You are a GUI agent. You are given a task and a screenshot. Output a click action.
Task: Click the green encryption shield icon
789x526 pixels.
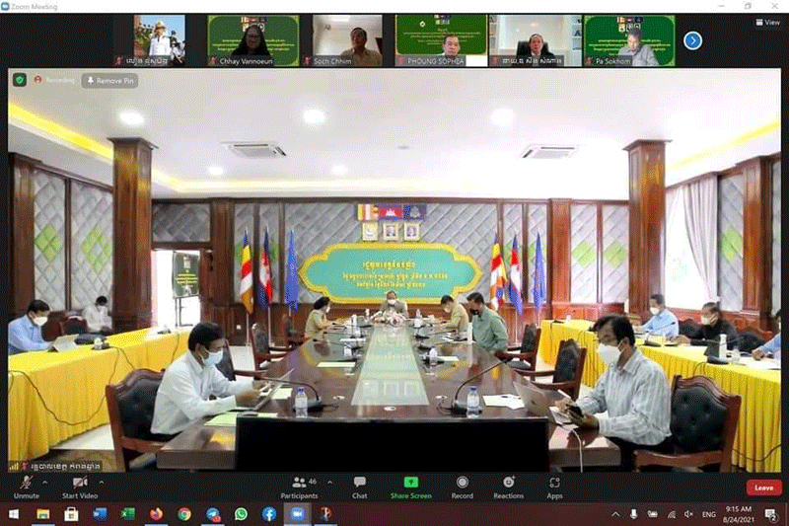19,80
